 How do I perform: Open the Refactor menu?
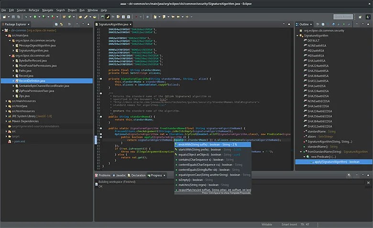point(34,10)
